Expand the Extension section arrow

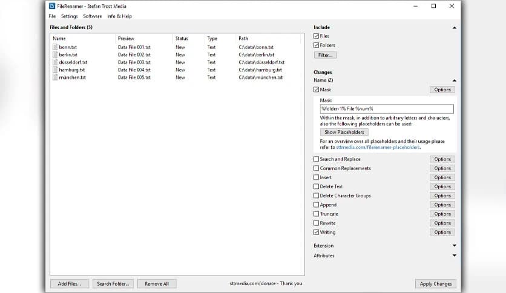click(x=455, y=246)
